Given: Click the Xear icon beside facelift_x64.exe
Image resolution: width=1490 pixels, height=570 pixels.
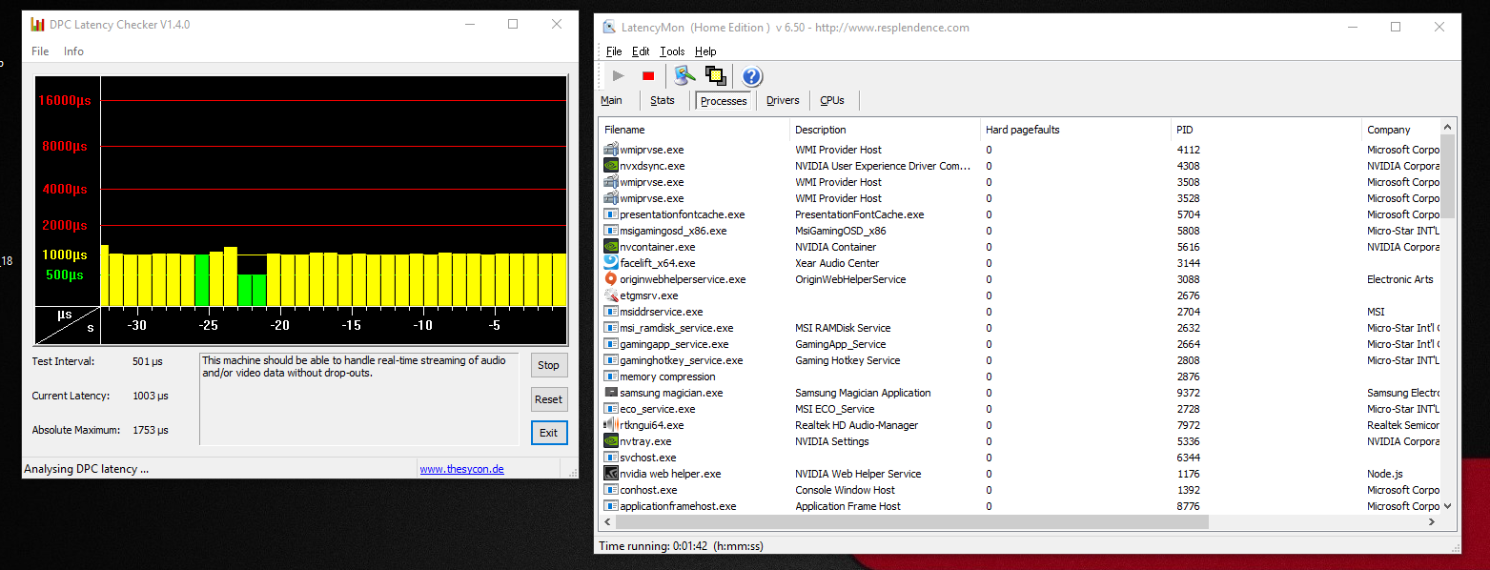Looking at the screenshot, I should 611,262.
